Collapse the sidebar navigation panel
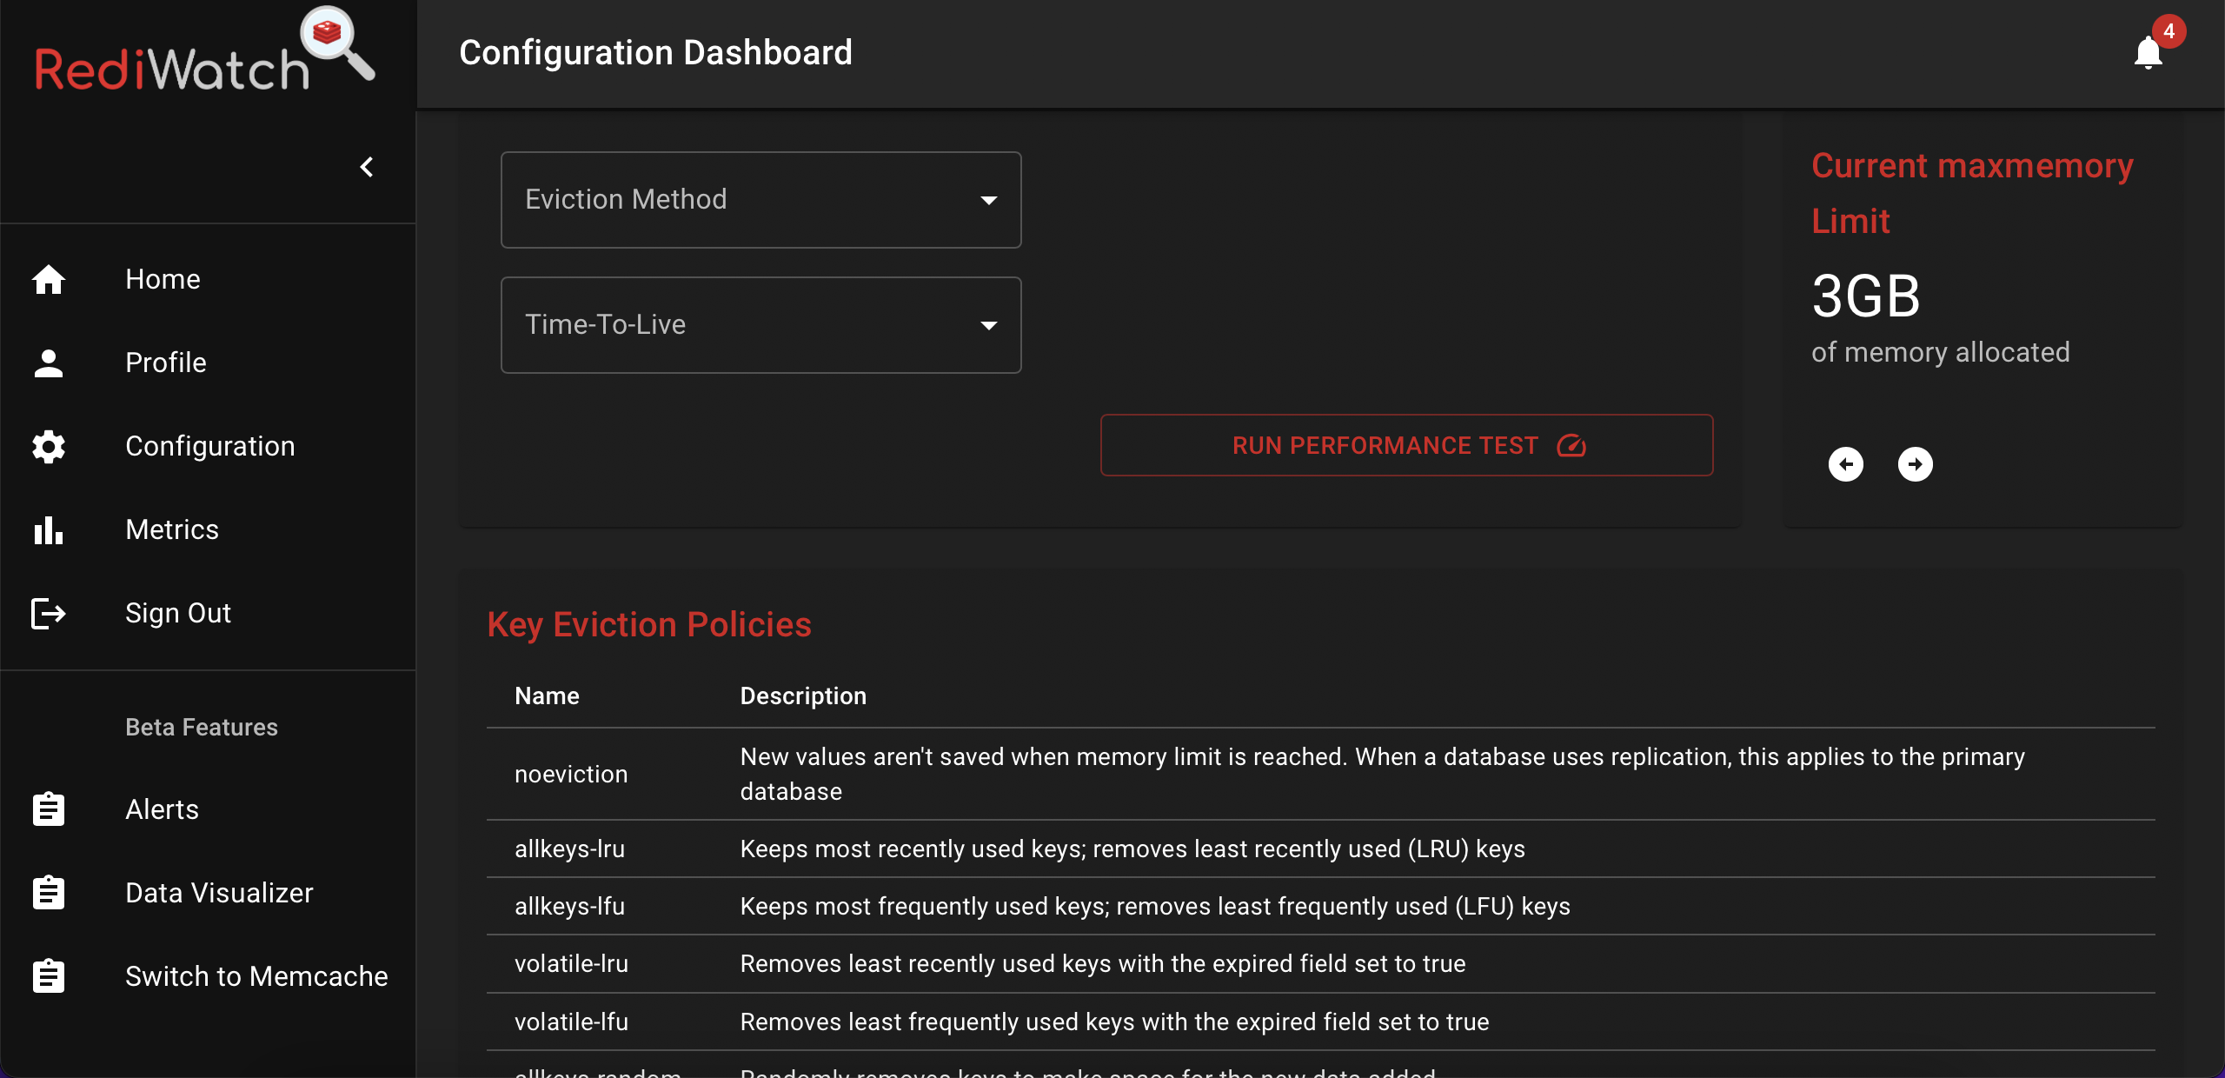The height and width of the screenshot is (1078, 2225). [x=368, y=168]
